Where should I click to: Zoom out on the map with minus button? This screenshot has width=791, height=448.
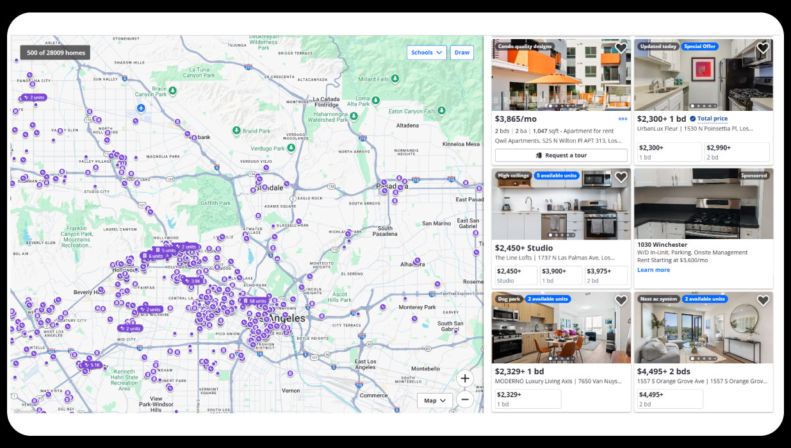click(x=465, y=400)
